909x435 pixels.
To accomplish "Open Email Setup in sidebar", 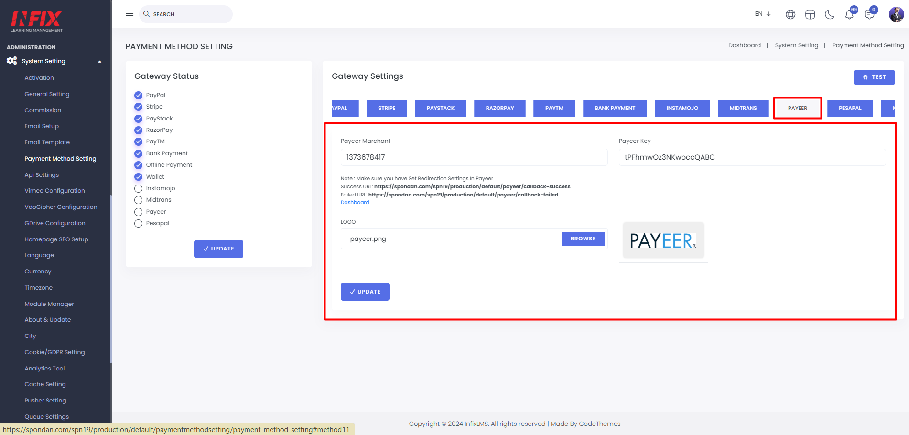I will [42, 126].
